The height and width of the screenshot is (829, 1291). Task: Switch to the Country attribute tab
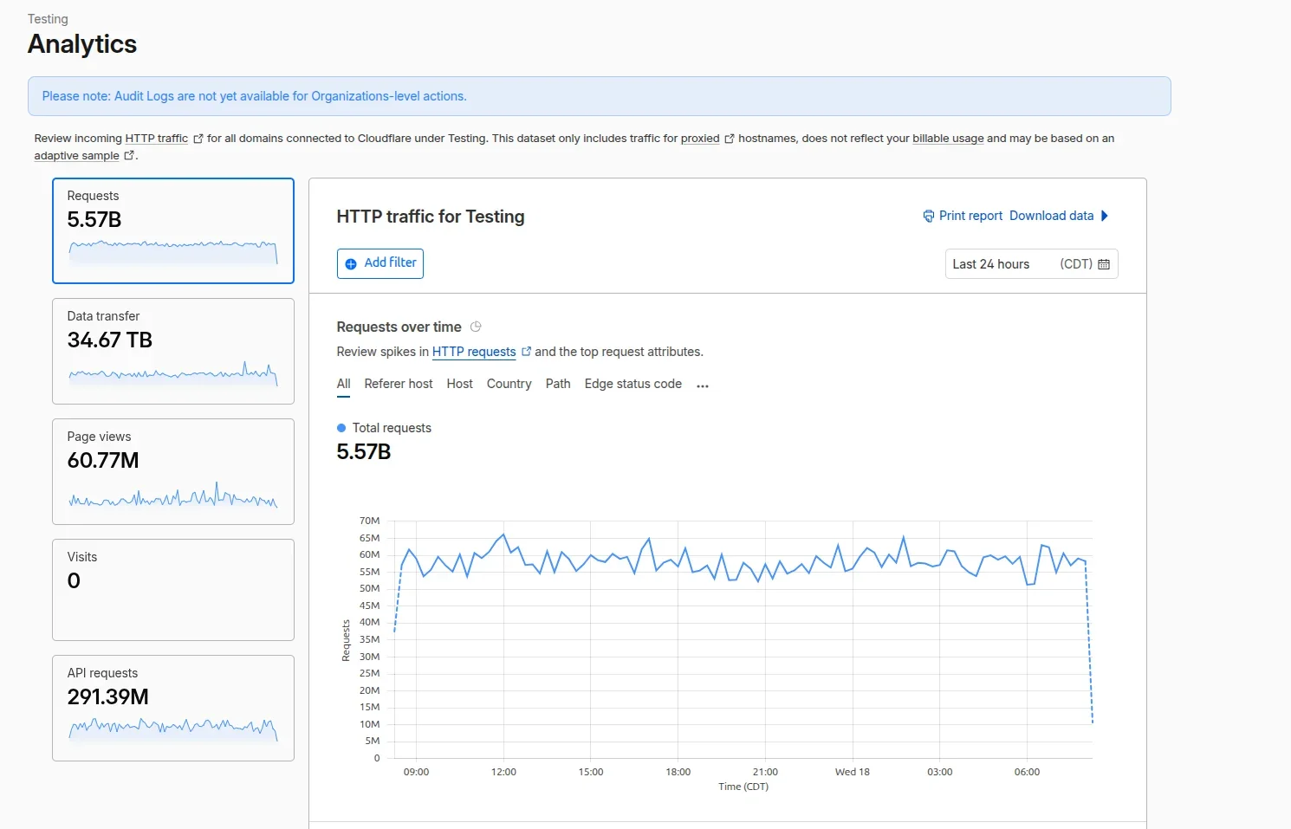coord(509,384)
